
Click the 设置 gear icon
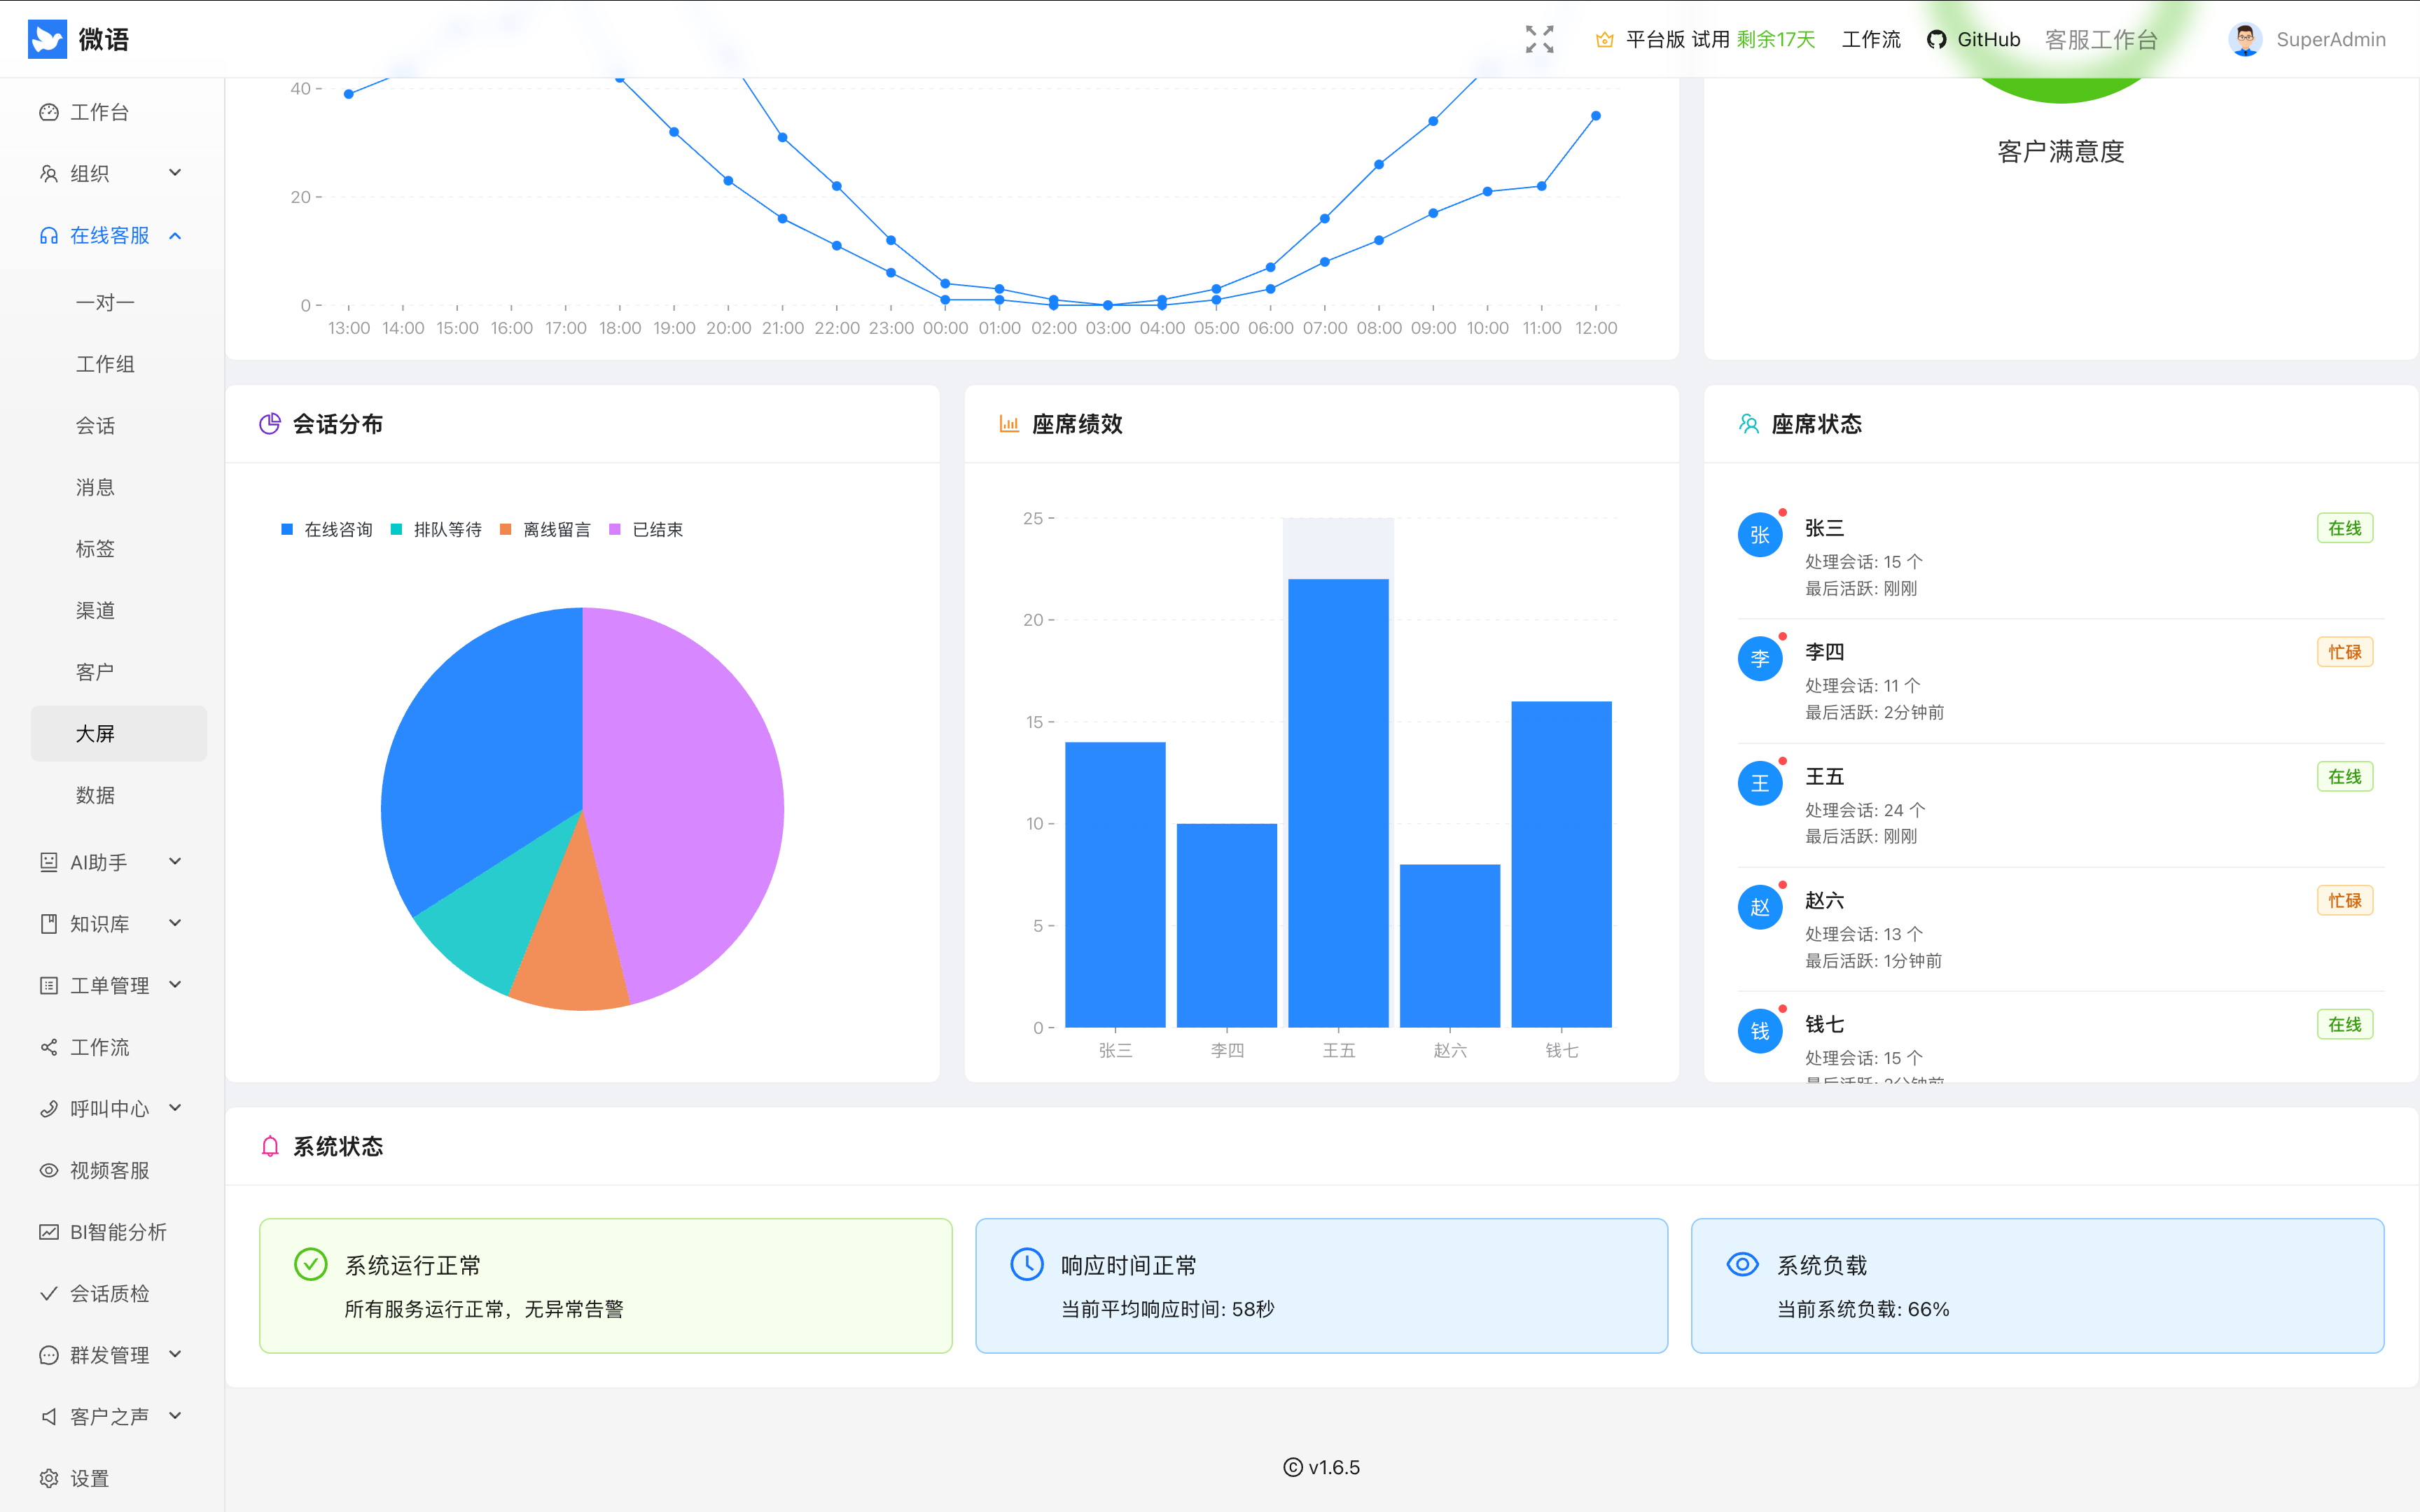(x=48, y=1479)
